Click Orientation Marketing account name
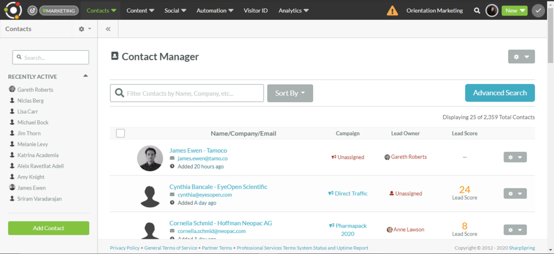 [x=434, y=10]
